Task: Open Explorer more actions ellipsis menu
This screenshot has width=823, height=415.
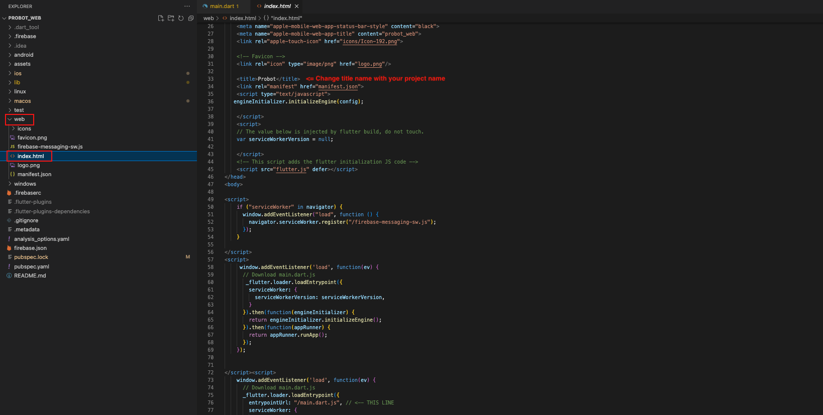Action: point(187,7)
